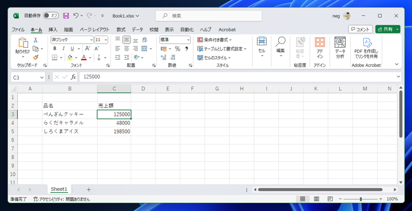Switch to the ページ レイアウト tab
This screenshot has height=211, width=412.
coord(94,29)
